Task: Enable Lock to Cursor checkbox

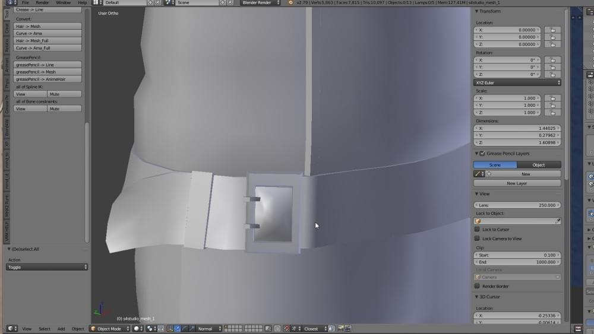Action: [477, 229]
